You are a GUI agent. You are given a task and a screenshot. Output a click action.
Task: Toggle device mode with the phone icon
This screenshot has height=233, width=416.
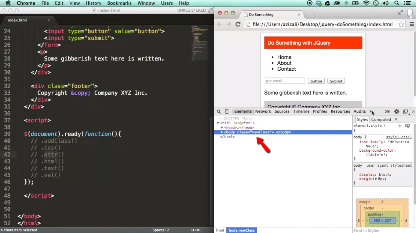(x=227, y=112)
